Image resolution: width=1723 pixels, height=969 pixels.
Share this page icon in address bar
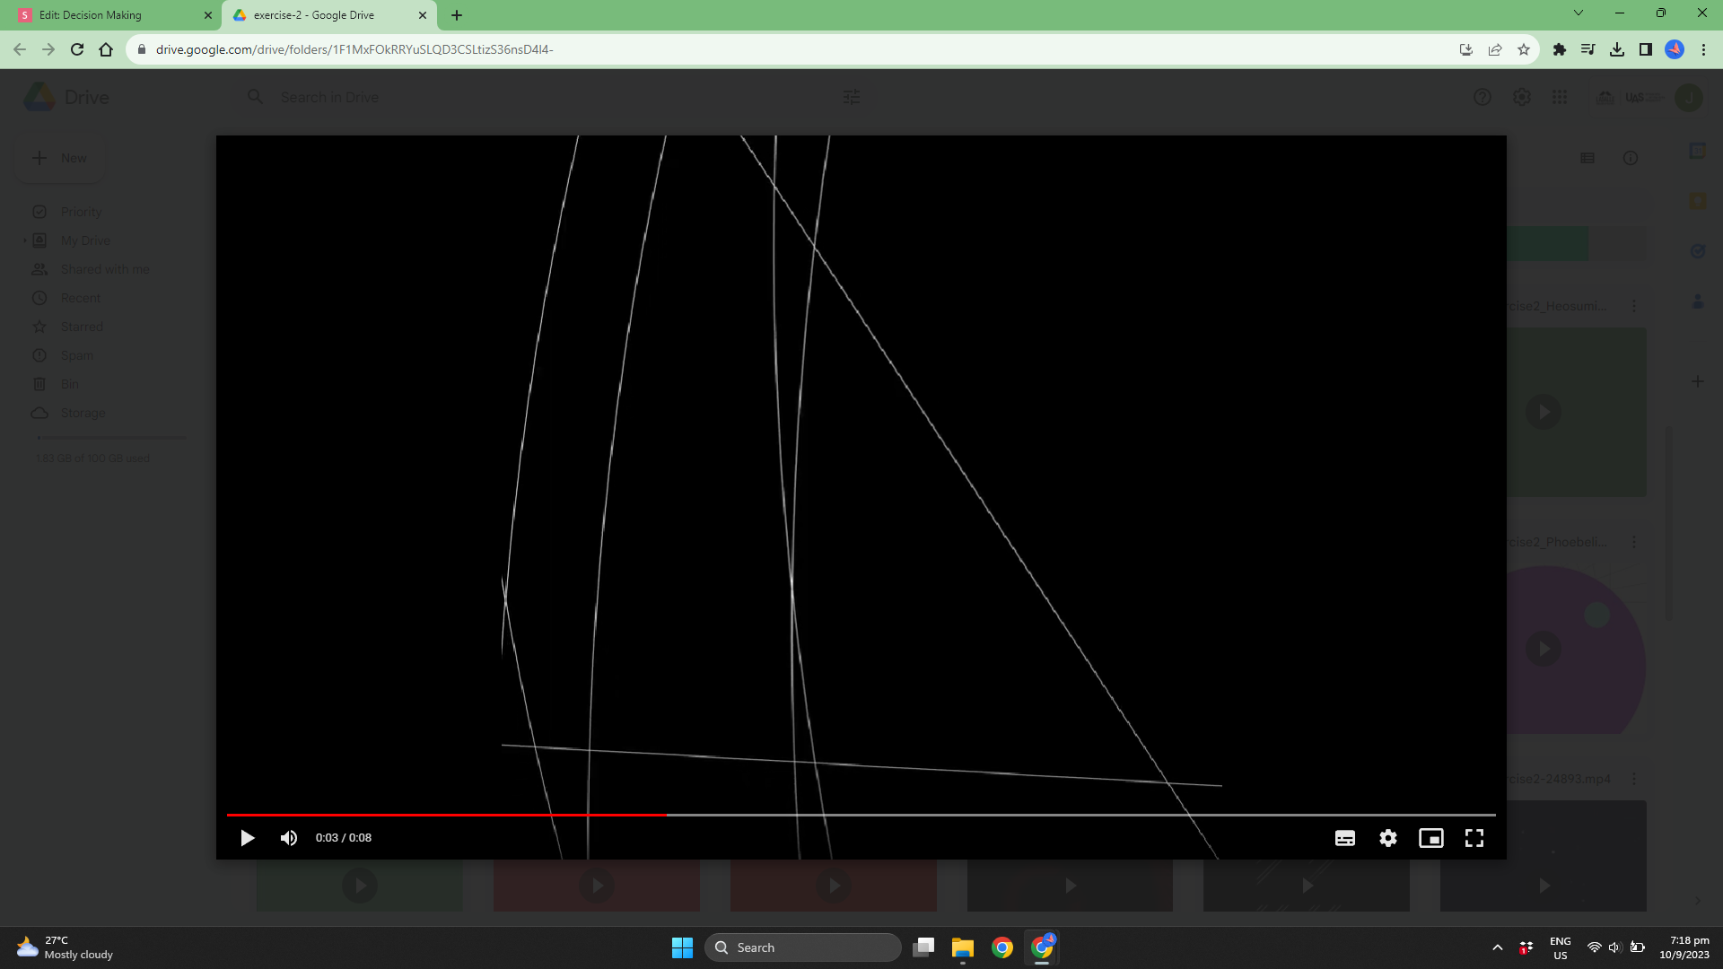[x=1495, y=49]
